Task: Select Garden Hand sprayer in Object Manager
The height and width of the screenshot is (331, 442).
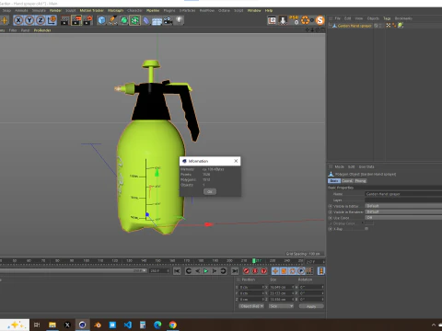Action: click(x=355, y=26)
